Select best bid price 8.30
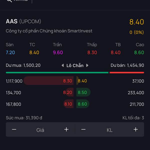Viewport: 150px width, 150px height. (67, 81)
